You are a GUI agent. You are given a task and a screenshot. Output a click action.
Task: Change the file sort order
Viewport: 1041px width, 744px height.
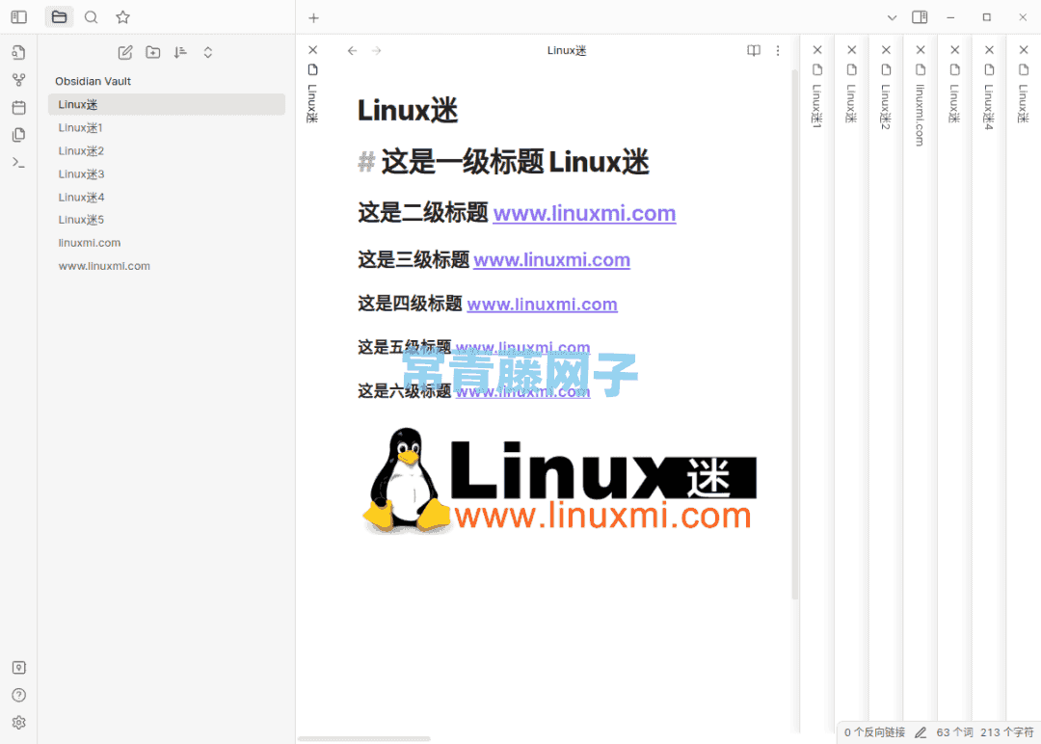tap(180, 52)
